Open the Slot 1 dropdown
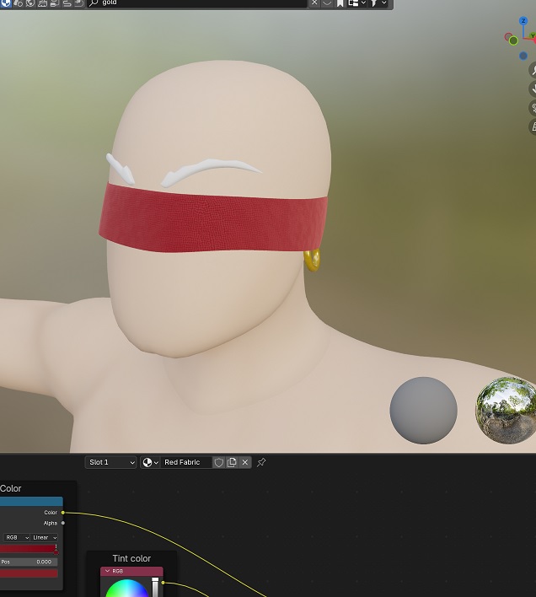536x597 pixels. point(110,462)
